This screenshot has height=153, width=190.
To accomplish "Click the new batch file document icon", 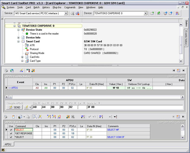I will click(x=13, y=117).
